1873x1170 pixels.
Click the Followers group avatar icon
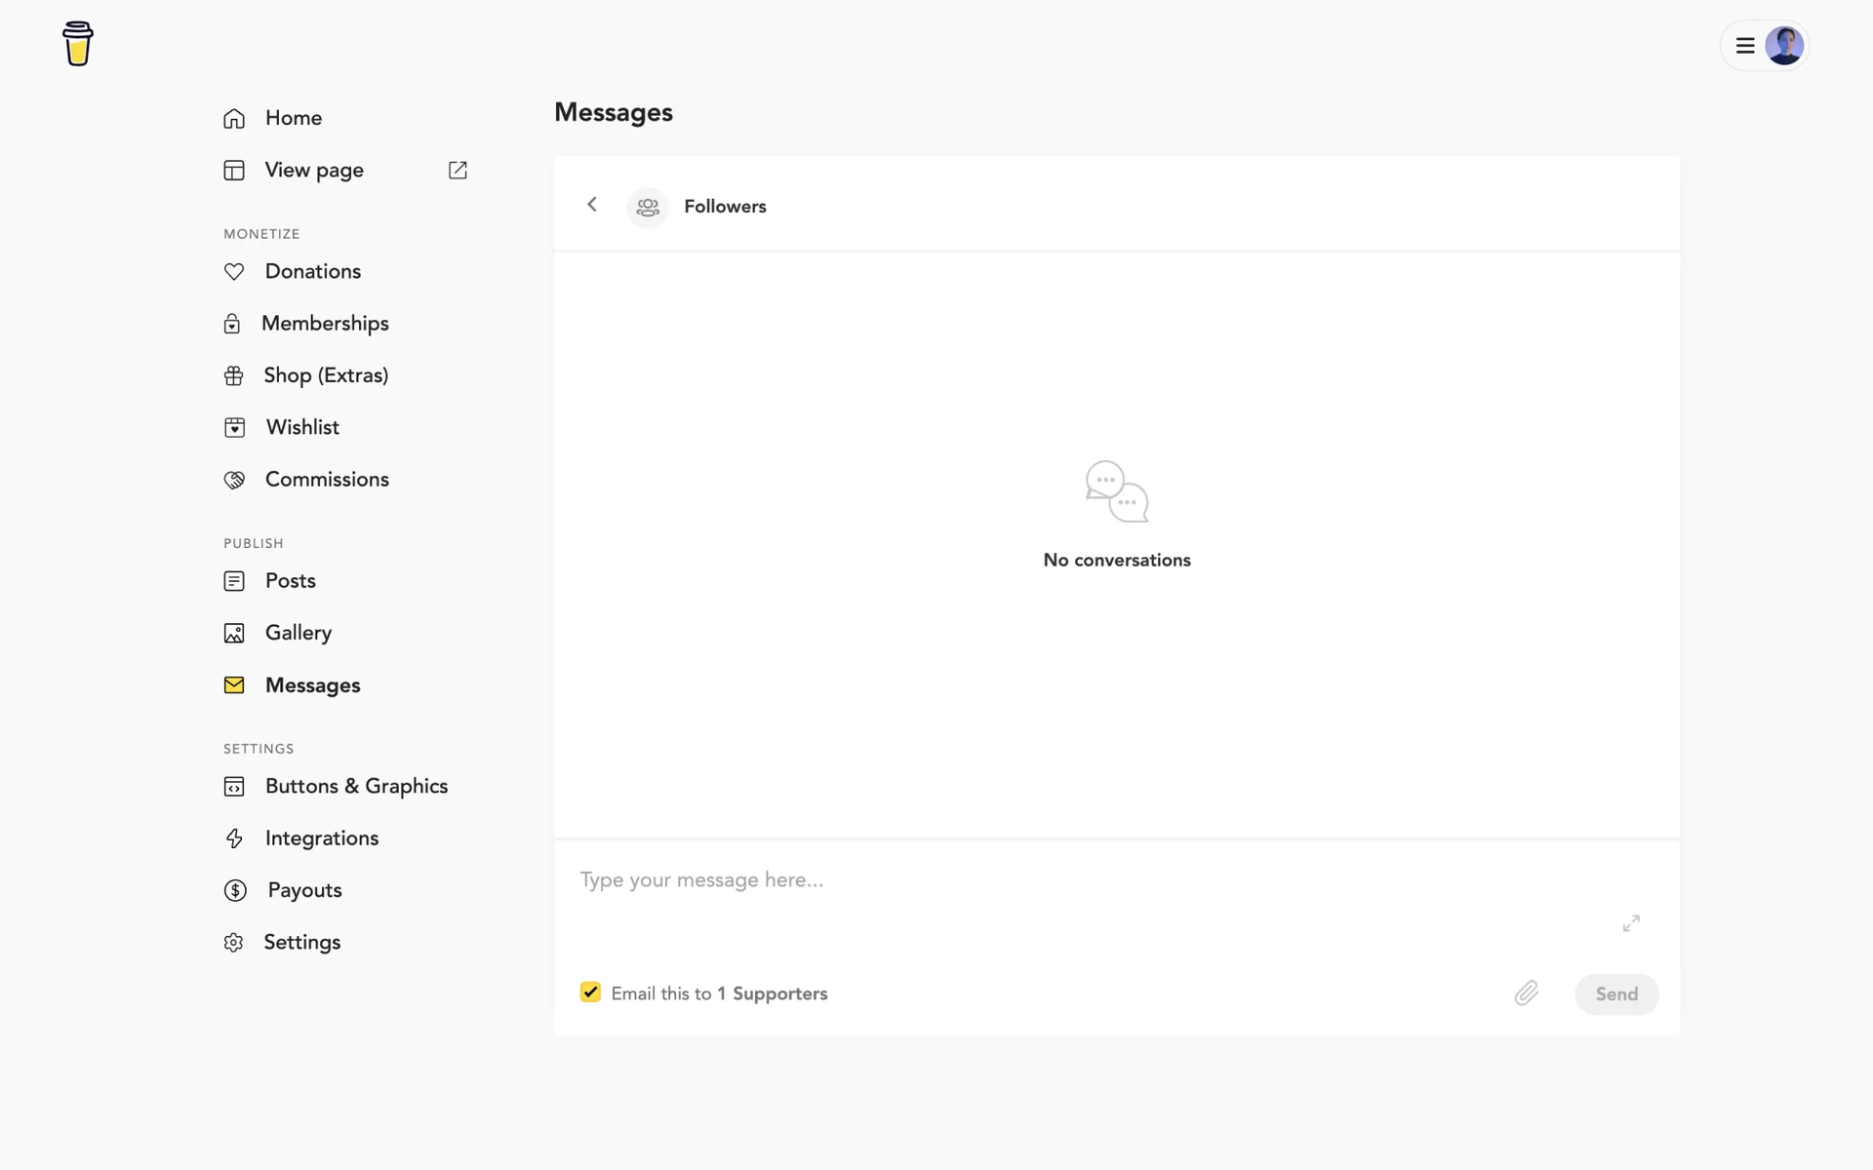[648, 207]
